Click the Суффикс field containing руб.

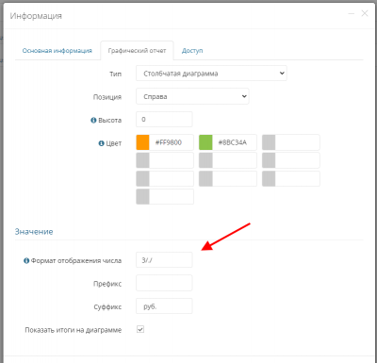(164, 306)
